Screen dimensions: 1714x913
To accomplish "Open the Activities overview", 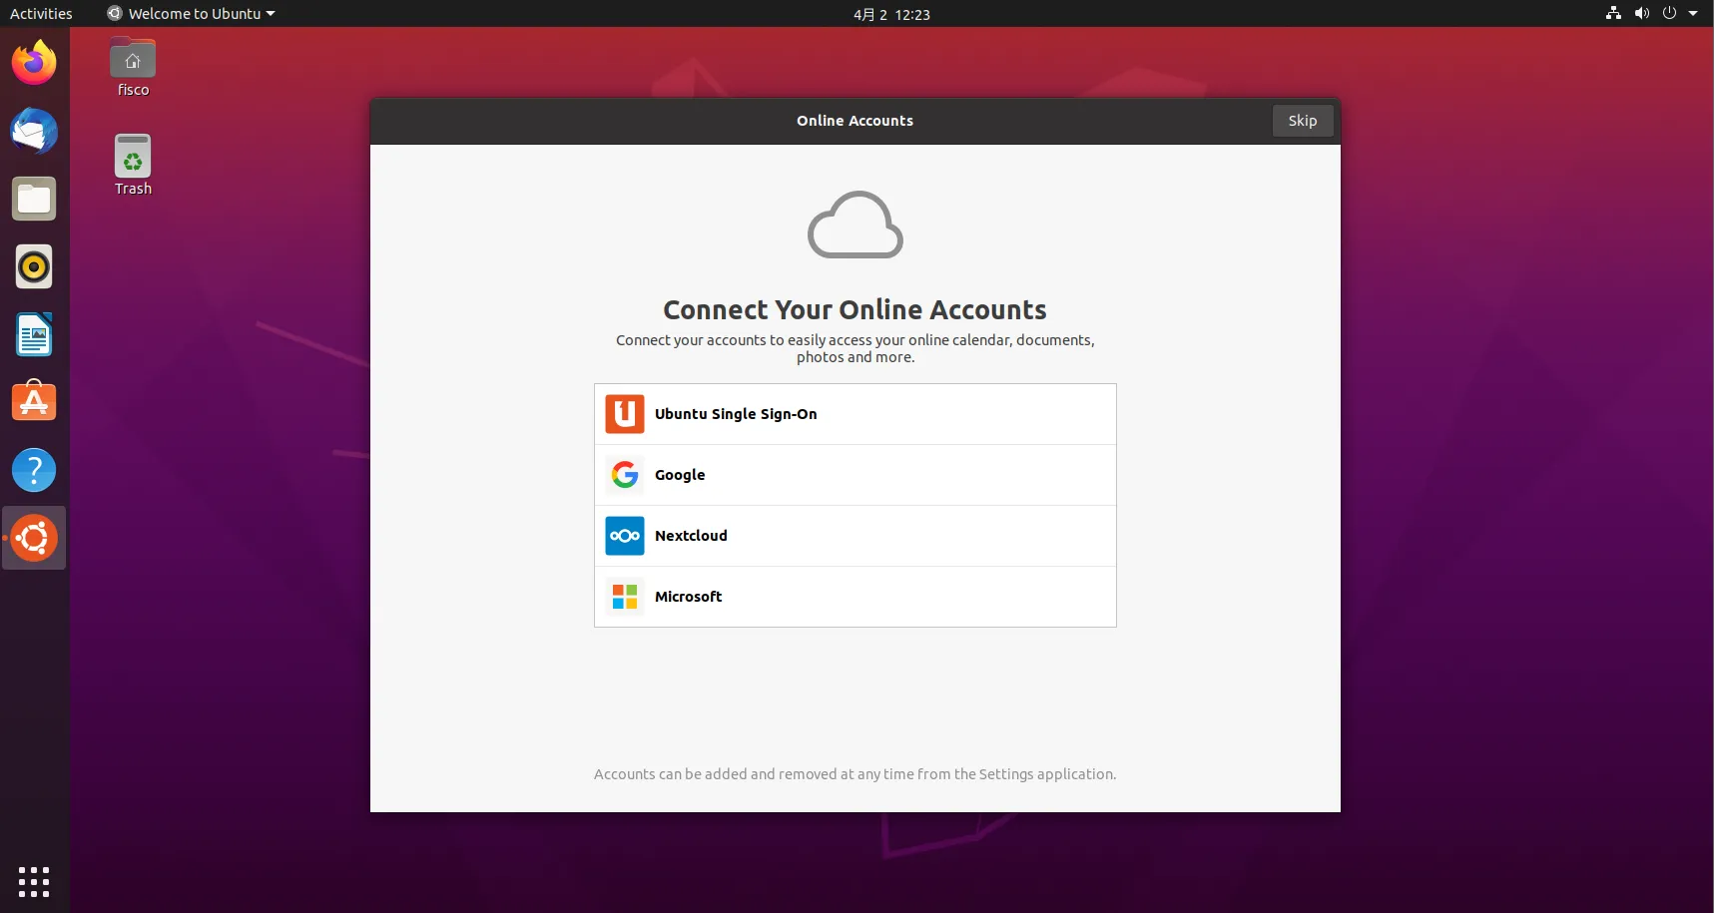I will [x=41, y=14].
